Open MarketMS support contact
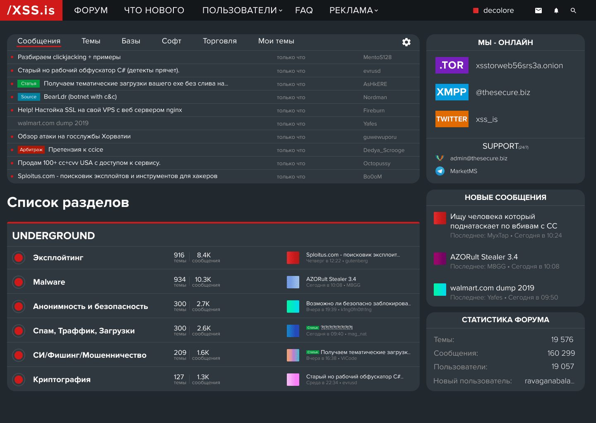596x423 pixels. [464, 171]
